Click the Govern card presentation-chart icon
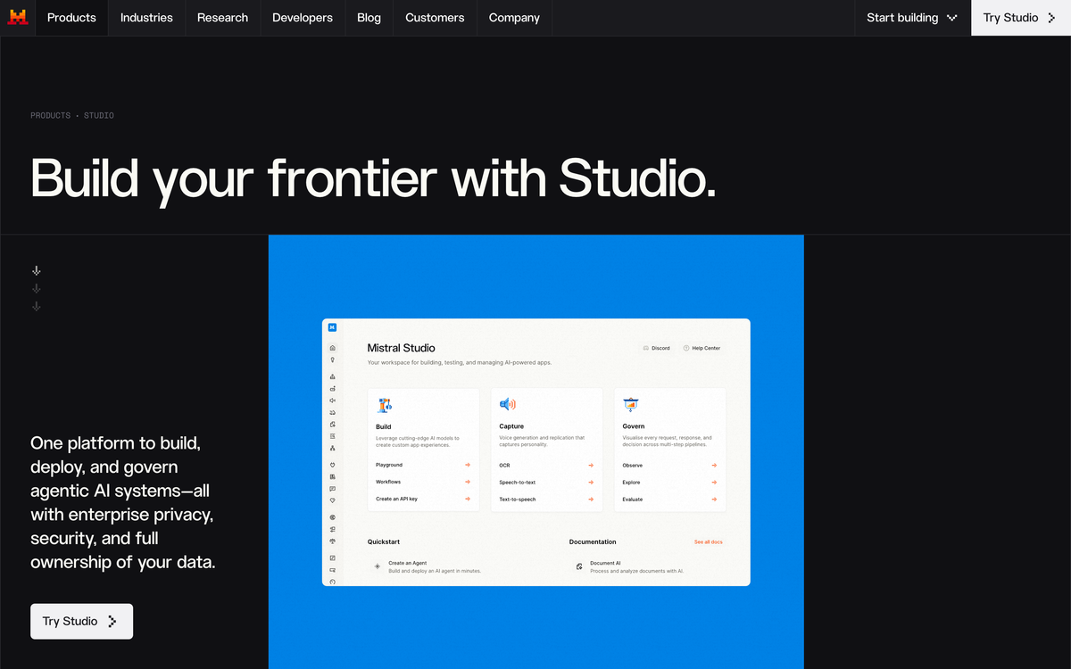This screenshot has width=1071, height=669. pos(630,404)
